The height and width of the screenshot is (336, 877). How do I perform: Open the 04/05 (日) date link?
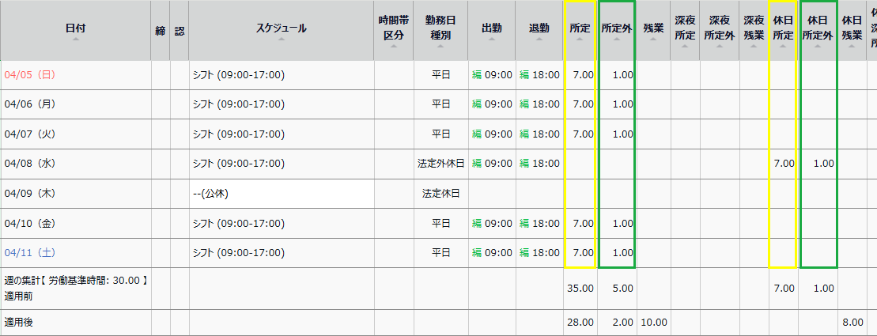tap(29, 75)
